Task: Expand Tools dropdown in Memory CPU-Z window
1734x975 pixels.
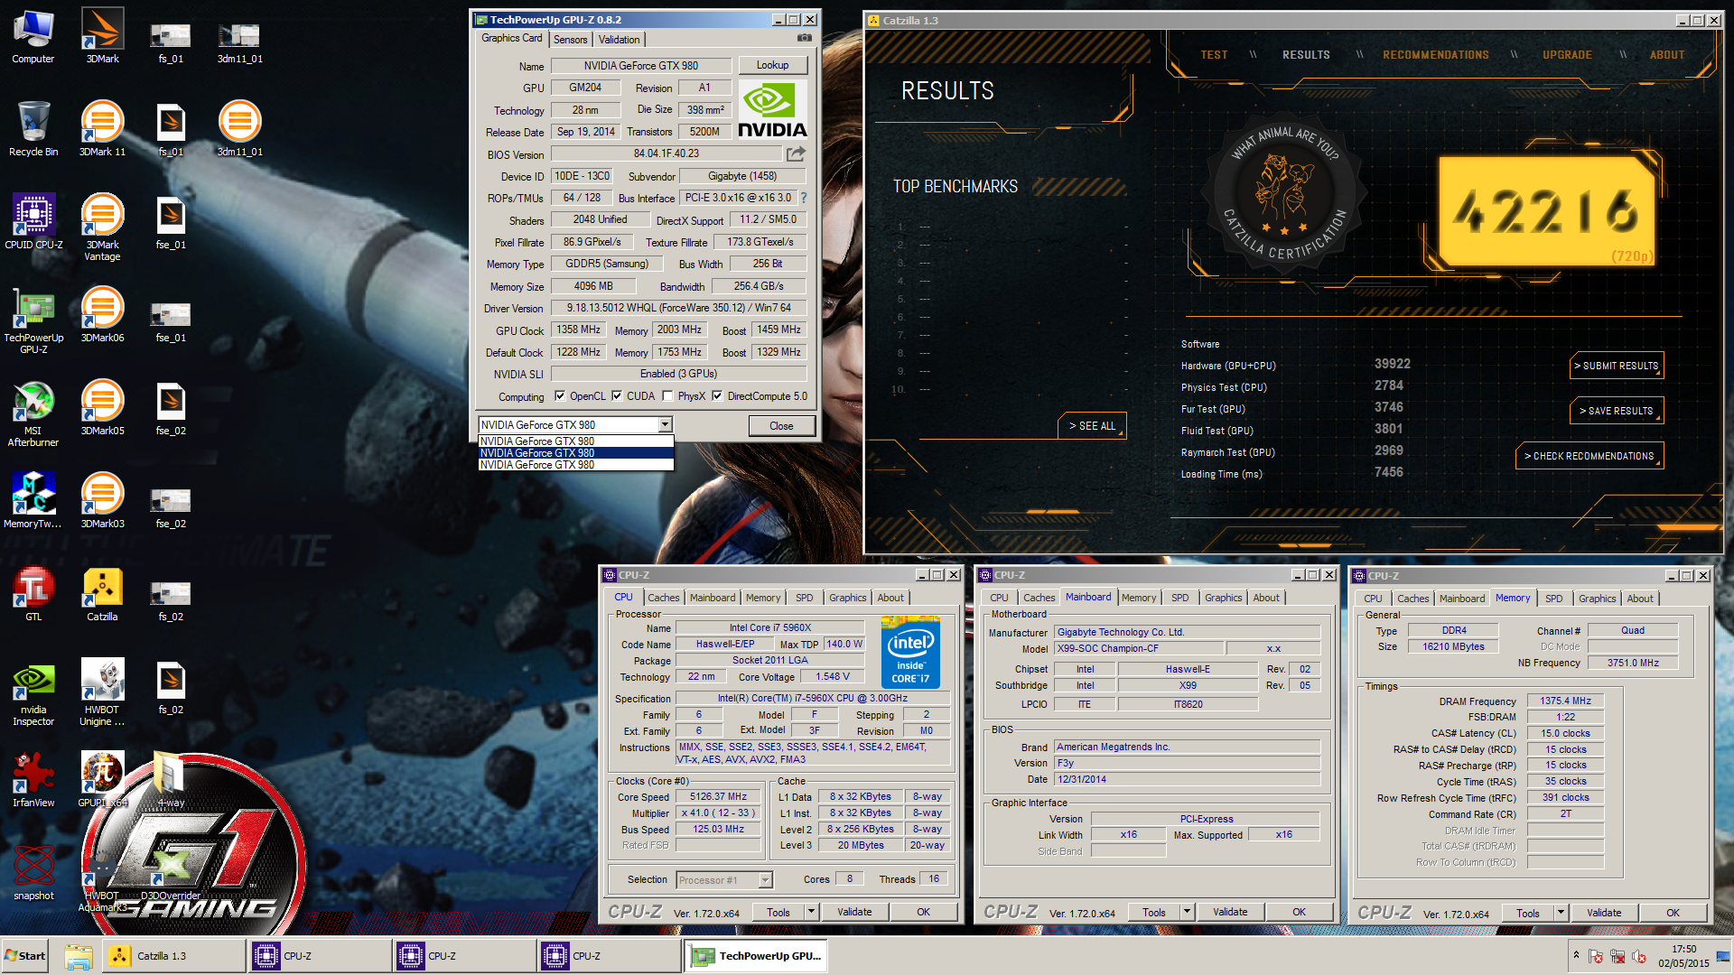Action: point(1561,913)
